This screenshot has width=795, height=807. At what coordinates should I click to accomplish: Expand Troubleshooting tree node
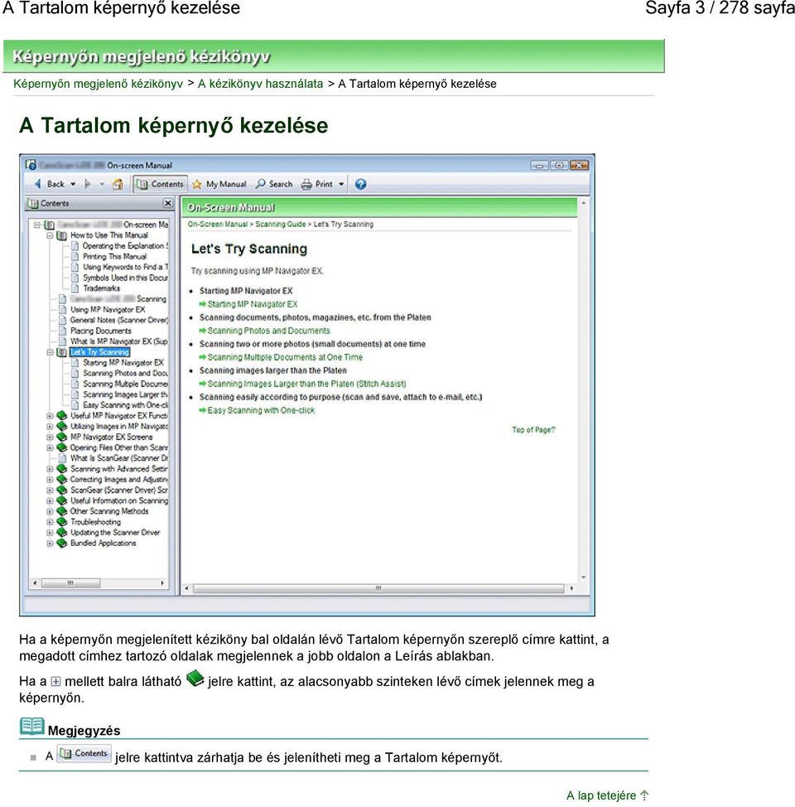[50, 522]
